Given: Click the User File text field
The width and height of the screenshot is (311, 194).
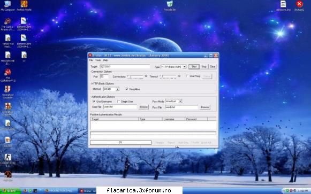Looking at the screenshot, I should (x=120, y=107).
